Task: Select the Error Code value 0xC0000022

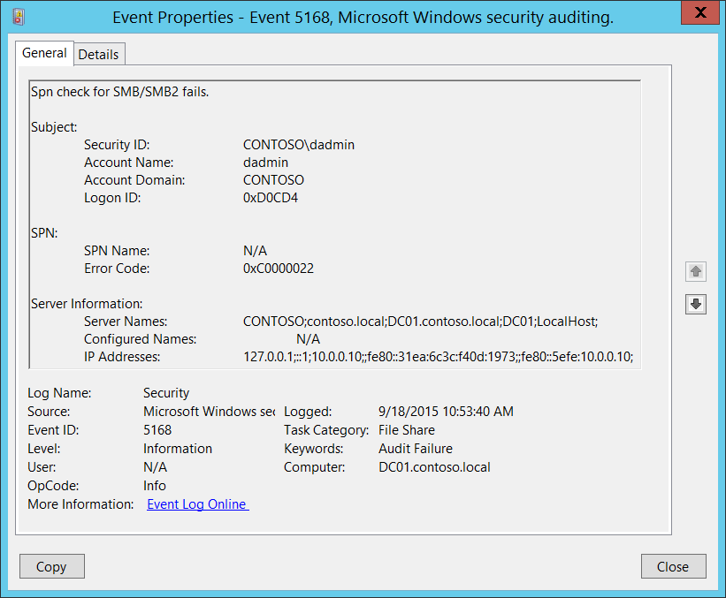Action: point(279,269)
